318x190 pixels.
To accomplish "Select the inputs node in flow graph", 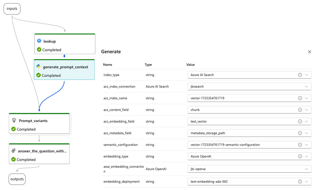I will pyautogui.click(x=12, y=9).
